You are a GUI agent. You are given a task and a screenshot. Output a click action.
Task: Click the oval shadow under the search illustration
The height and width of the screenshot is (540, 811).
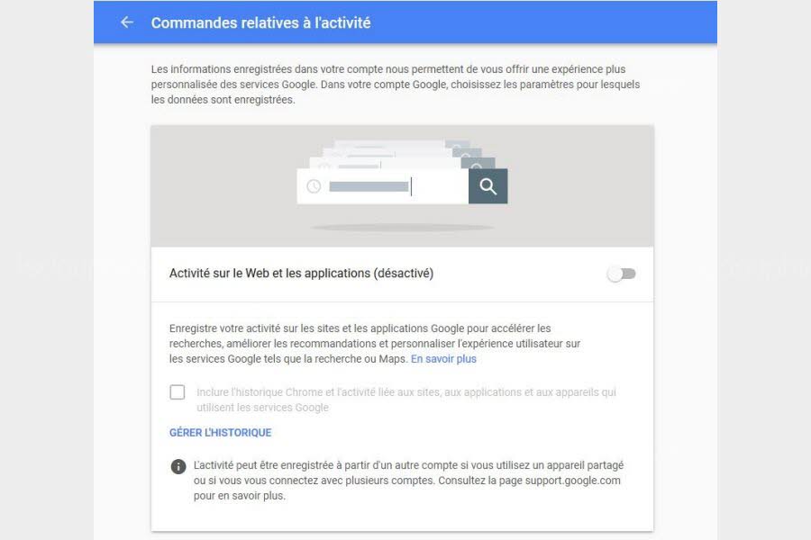402,228
